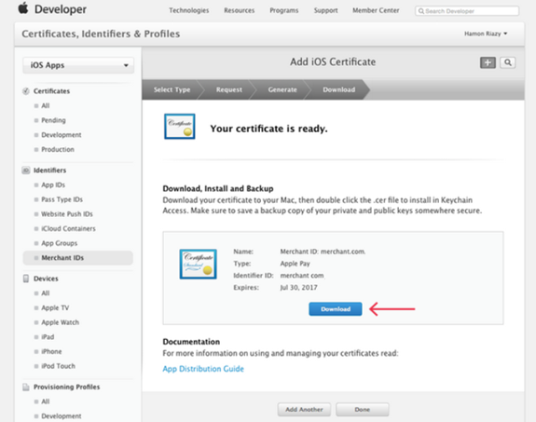The image size is (536, 422).
Task: Click the certificate thumbnail beside Merchant ID details
Action: [x=198, y=265]
